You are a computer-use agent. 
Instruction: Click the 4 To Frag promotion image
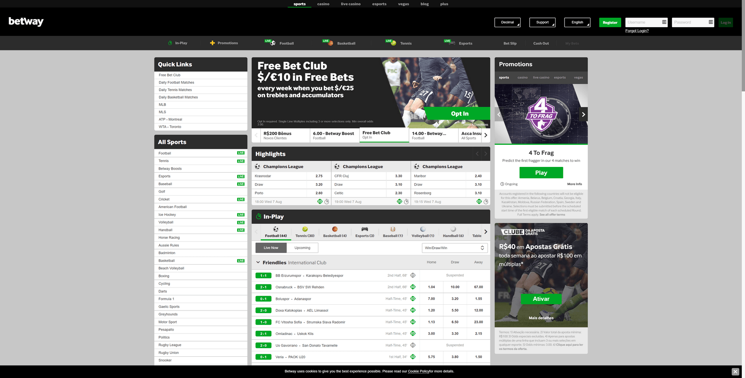[x=541, y=114]
